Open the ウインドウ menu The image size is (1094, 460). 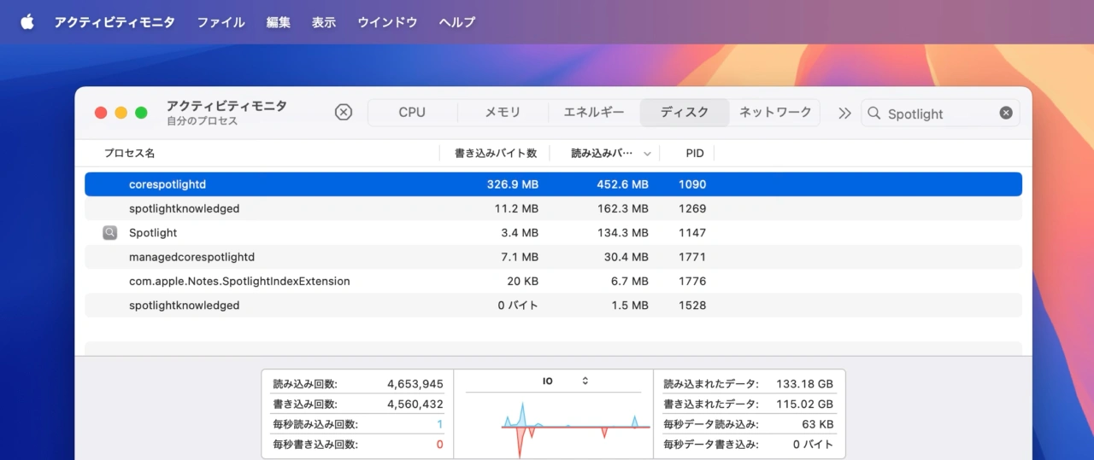[387, 22]
